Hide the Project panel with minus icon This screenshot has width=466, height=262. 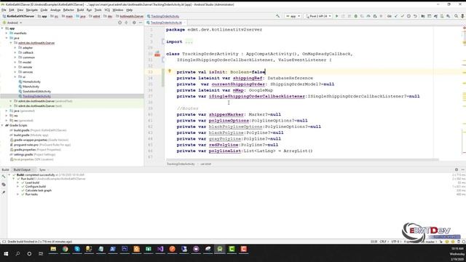141,23
